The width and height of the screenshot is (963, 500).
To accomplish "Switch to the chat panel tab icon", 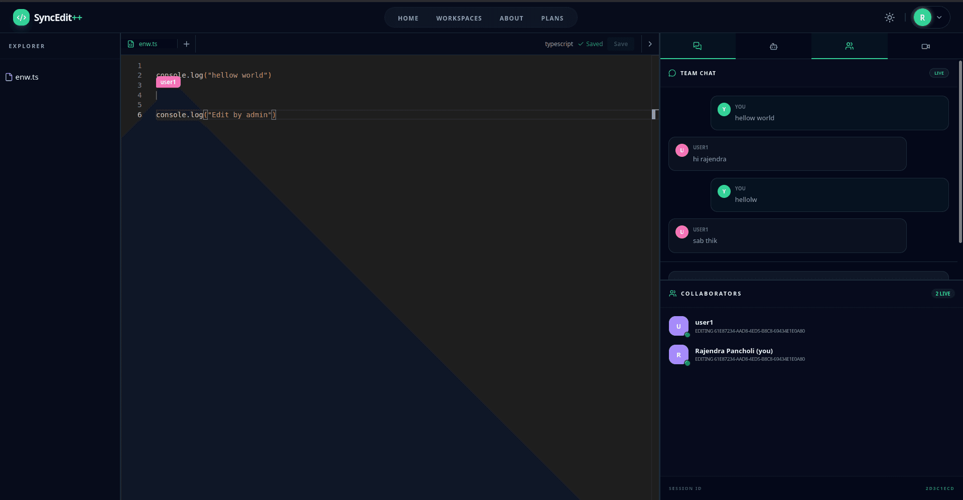I will [x=698, y=46].
